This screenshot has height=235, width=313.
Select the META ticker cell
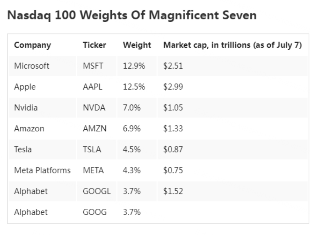(93, 171)
